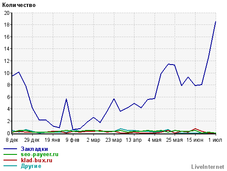This screenshot has height=171, width=227.
Task: Click the 20 value on the vertical axis
Action: click(7, 13)
